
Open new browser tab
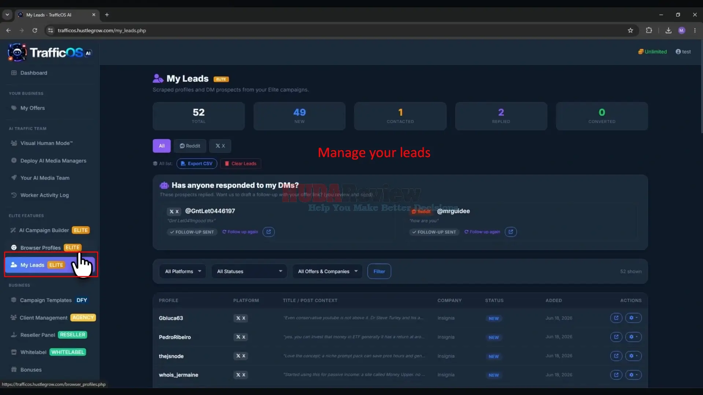[x=107, y=15]
